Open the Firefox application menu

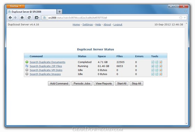(x=16, y=6)
